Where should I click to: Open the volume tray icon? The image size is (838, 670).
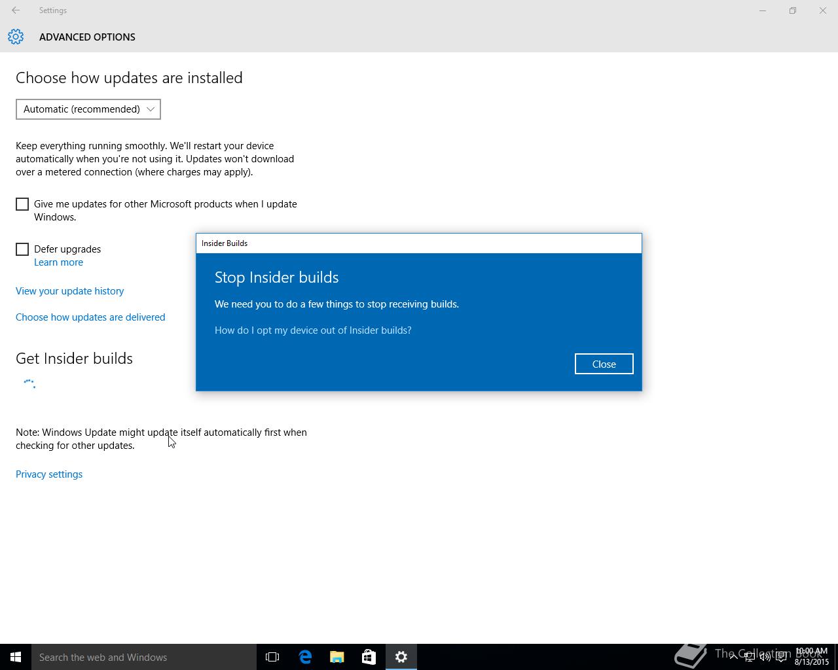coord(765,657)
